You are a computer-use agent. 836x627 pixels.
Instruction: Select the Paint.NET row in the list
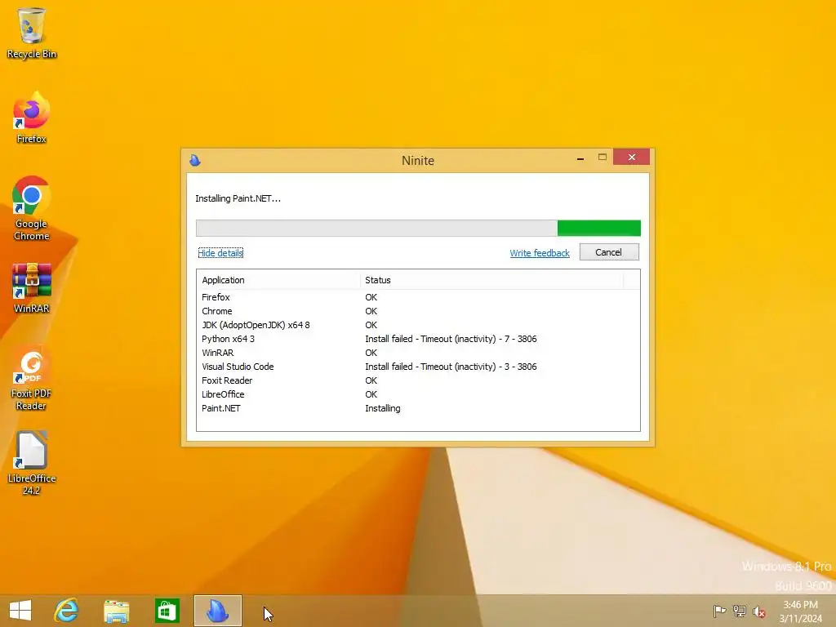point(418,408)
